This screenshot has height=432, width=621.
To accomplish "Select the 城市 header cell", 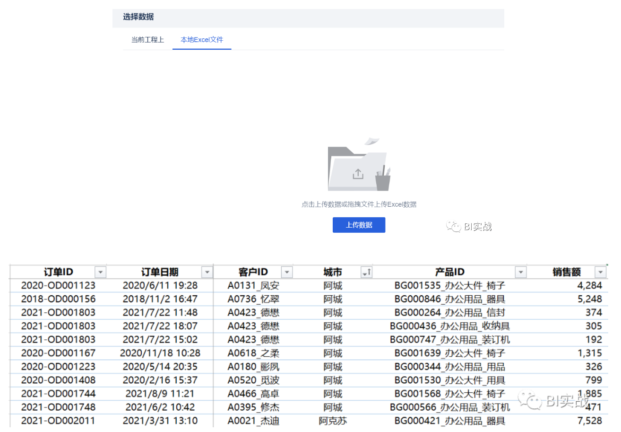I will [x=333, y=272].
